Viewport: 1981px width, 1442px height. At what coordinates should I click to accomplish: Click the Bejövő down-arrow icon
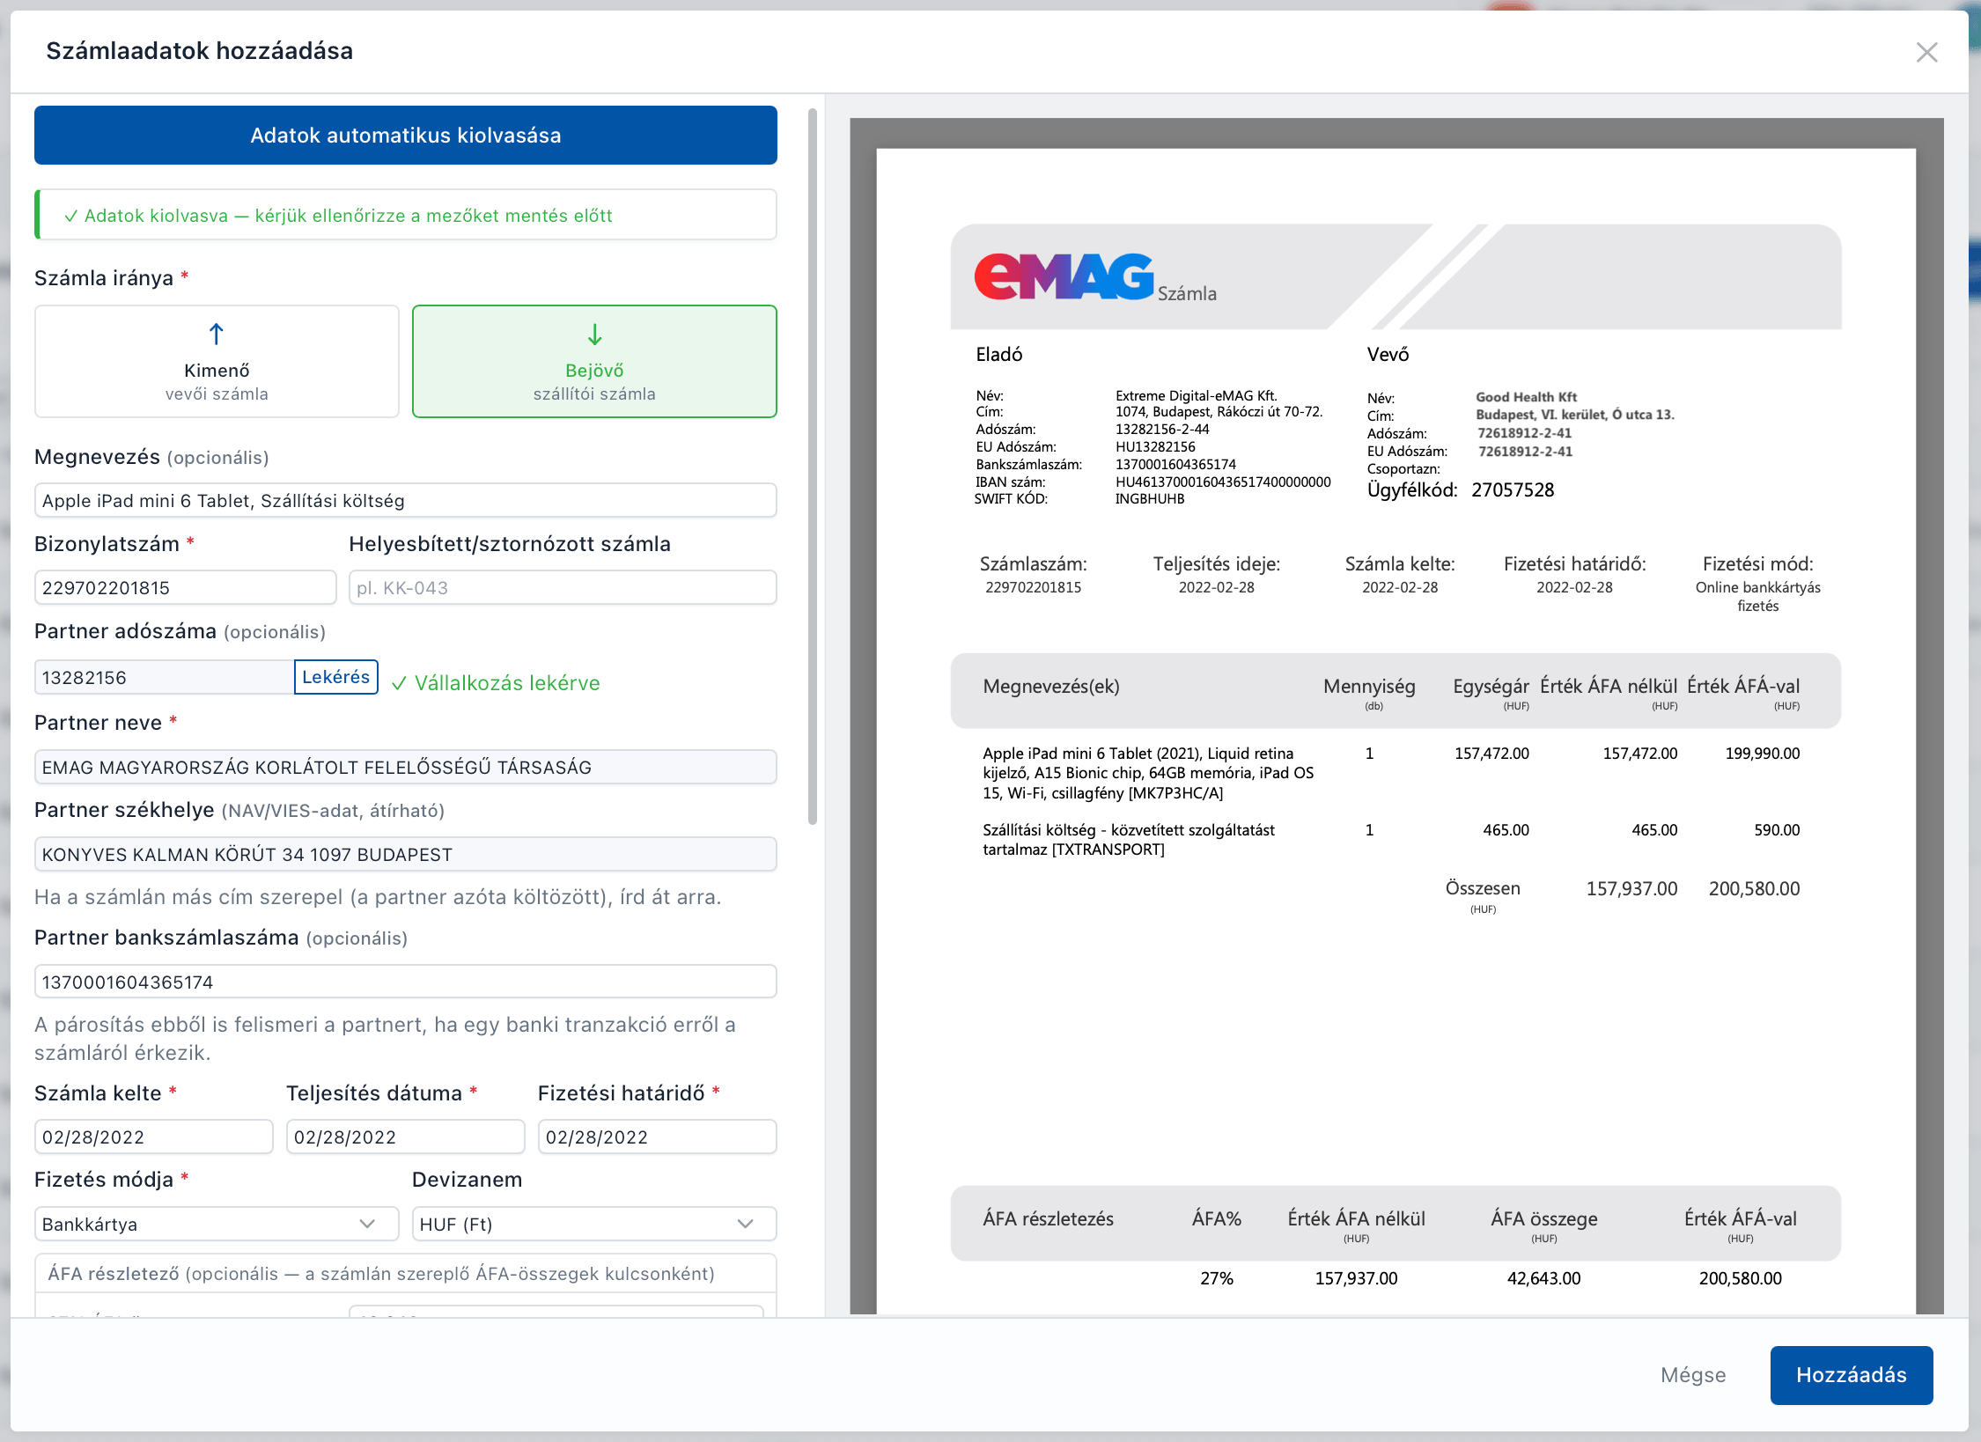[x=594, y=335]
